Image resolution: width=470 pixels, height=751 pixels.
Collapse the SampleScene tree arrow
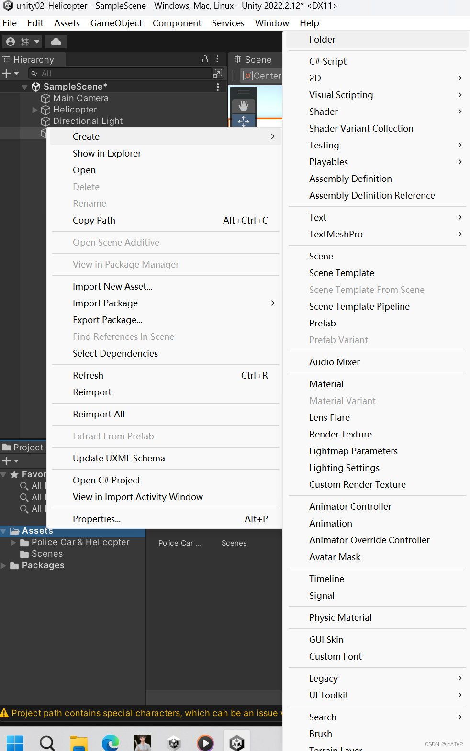(24, 87)
